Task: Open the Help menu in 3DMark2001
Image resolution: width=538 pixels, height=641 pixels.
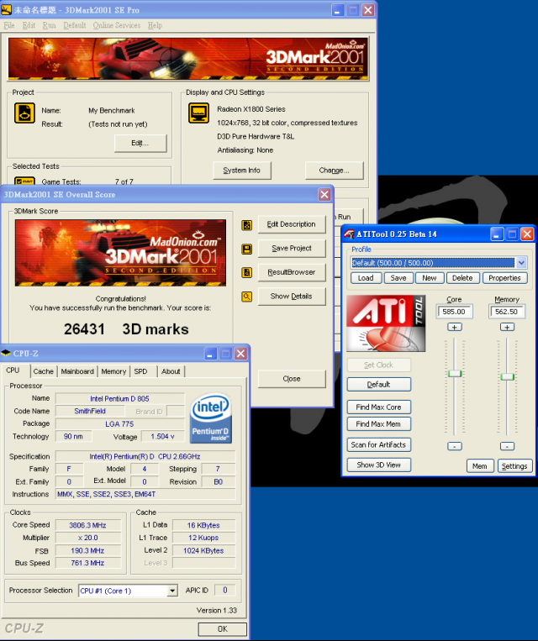Action: pyautogui.click(x=155, y=25)
